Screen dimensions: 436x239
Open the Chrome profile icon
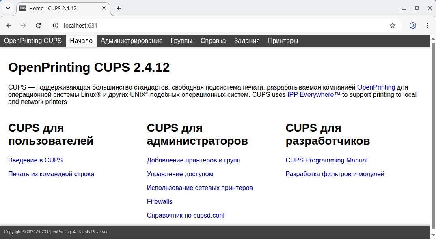tap(413, 26)
